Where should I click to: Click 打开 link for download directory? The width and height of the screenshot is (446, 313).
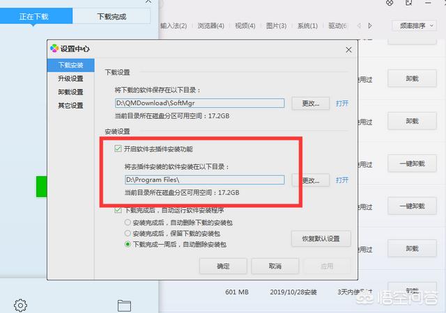[342, 104]
